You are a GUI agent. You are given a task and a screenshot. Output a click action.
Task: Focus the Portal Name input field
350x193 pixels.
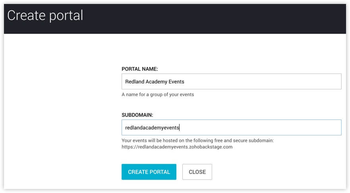(232, 81)
